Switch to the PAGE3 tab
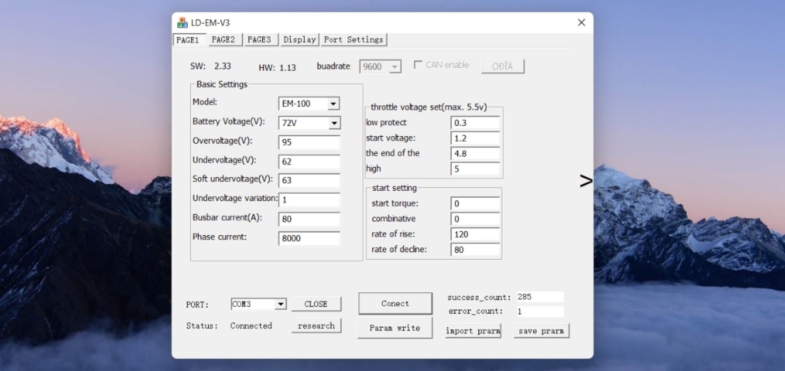This screenshot has width=785, height=371. tap(259, 40)
